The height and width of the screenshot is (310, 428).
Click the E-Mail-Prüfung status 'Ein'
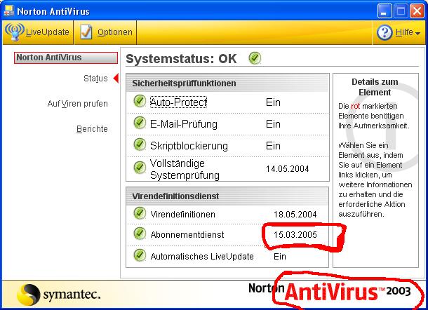273,124
